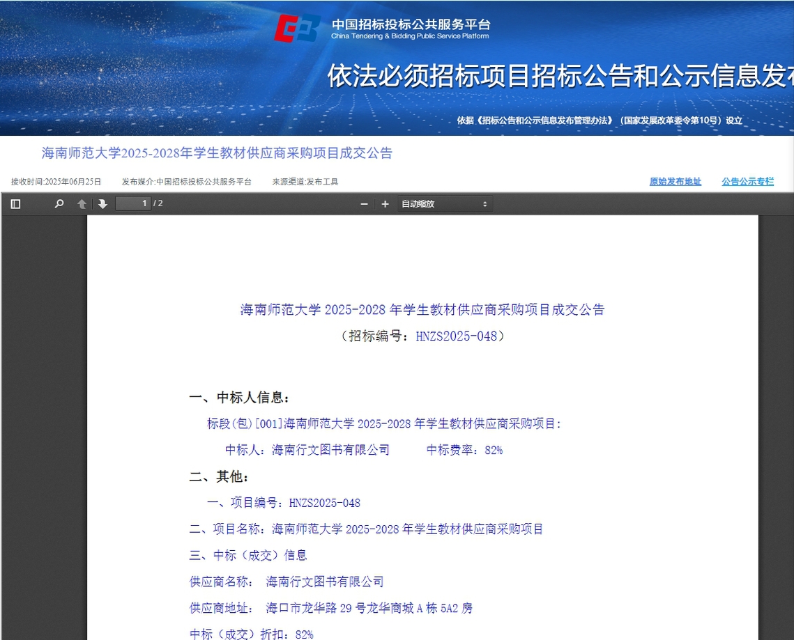Click the 招标编号 HNZS2025-048 line in parentheses

pyautogui.click(x=422, y=336)
